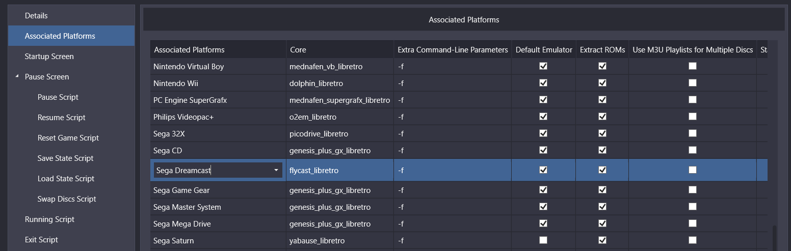Sort by Default Emulator column header
The height and width of the screenshot is (251, 791).
[x=544, y=49]
